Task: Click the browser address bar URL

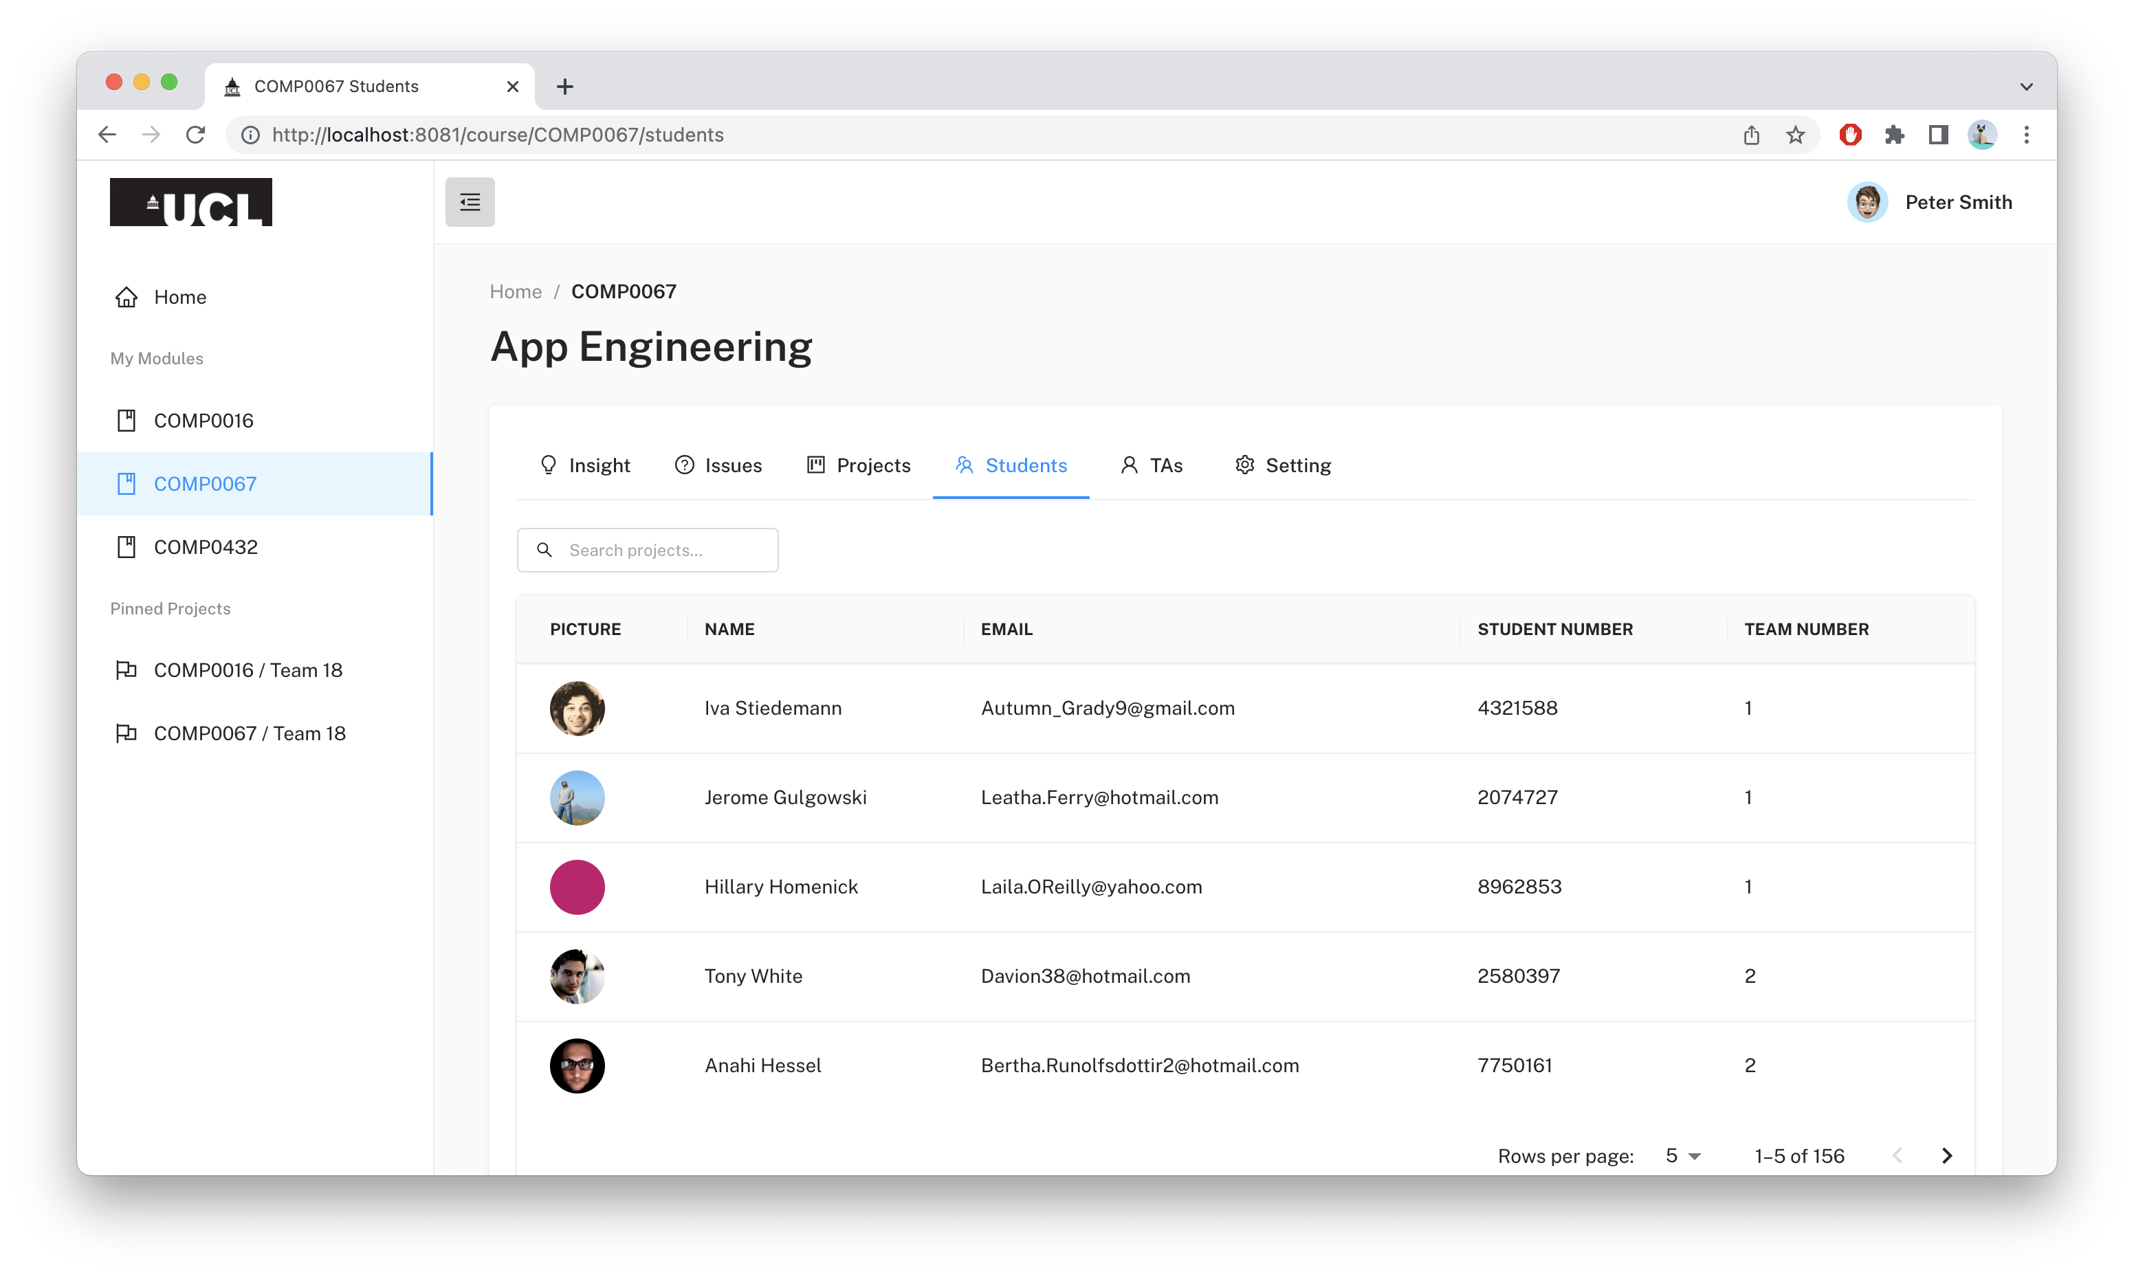Action: pyautogui.click(x=498, y=135)
